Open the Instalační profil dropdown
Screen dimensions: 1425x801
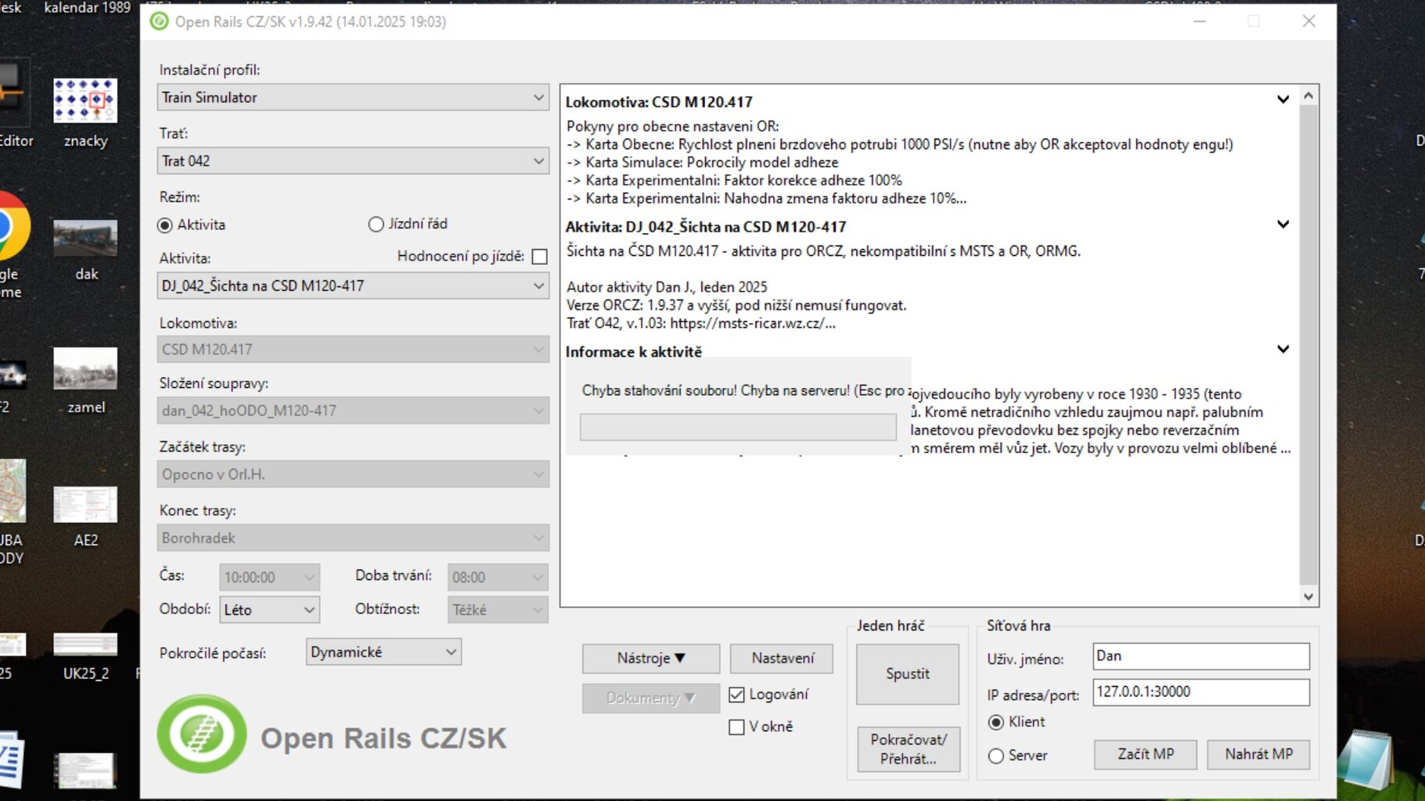353,97
